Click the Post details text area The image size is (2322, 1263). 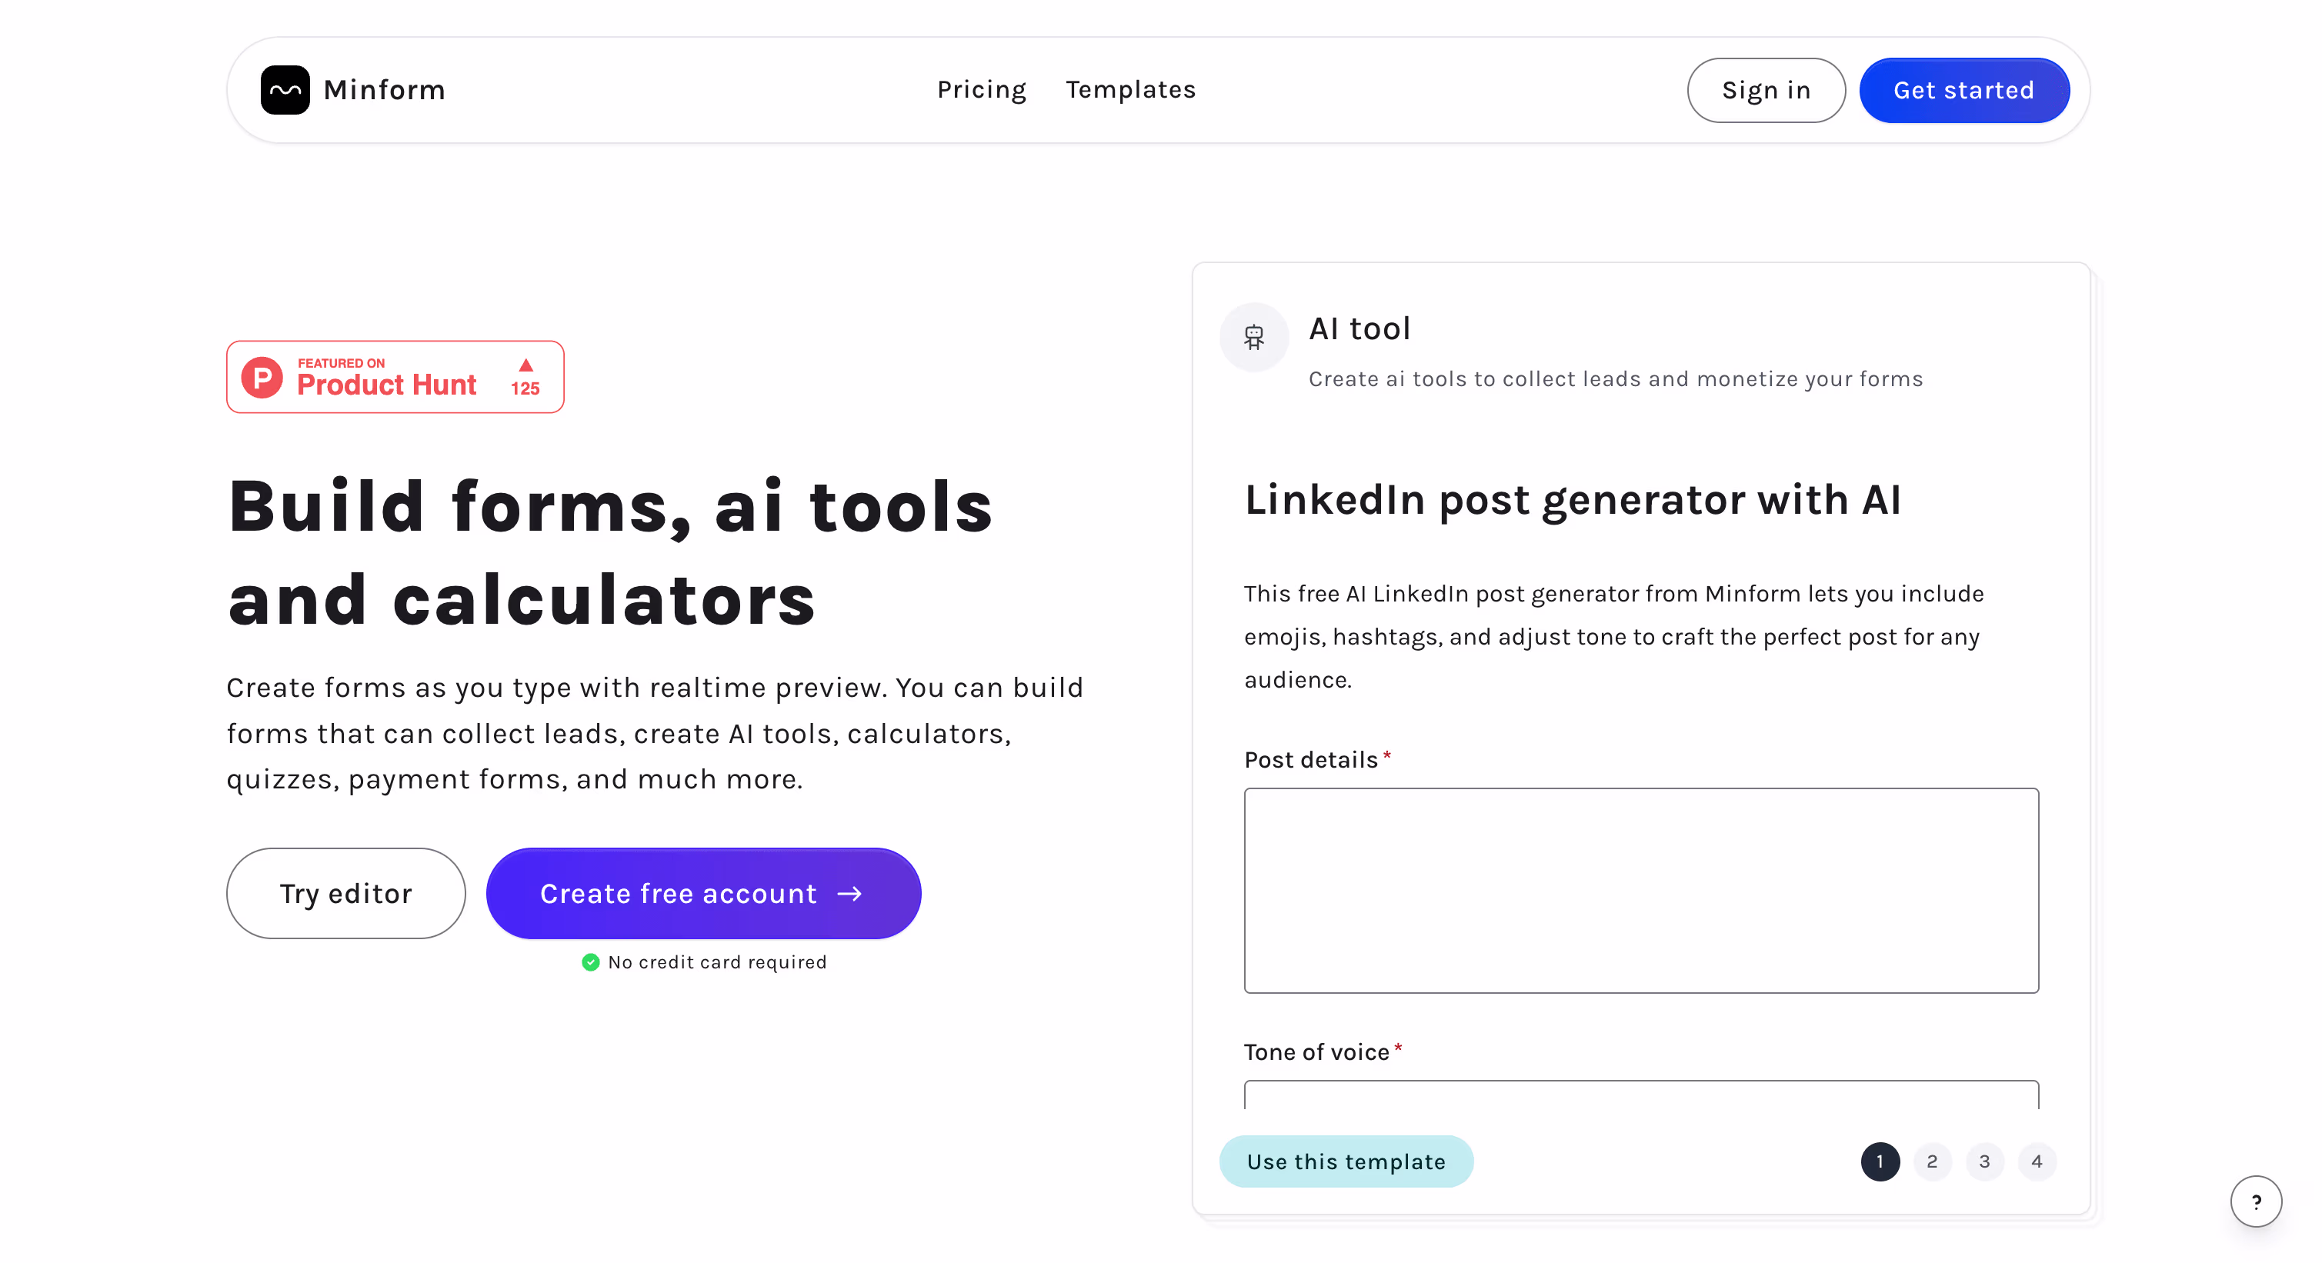[x=1640, y=890]
